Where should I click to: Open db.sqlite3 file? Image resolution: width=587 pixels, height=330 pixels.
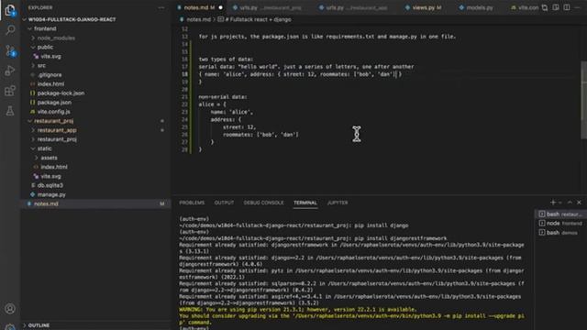point(50,185)
